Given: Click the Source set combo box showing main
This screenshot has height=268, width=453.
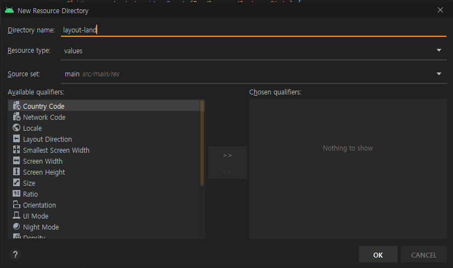Looking at the screenshot, I should click(253, 74).
